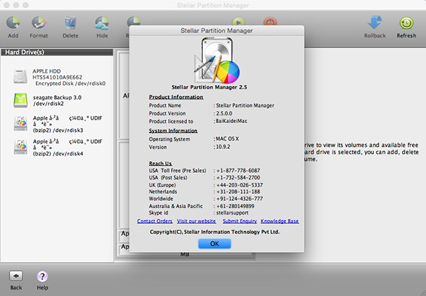Click the green play icon behind the dialog

238,22
